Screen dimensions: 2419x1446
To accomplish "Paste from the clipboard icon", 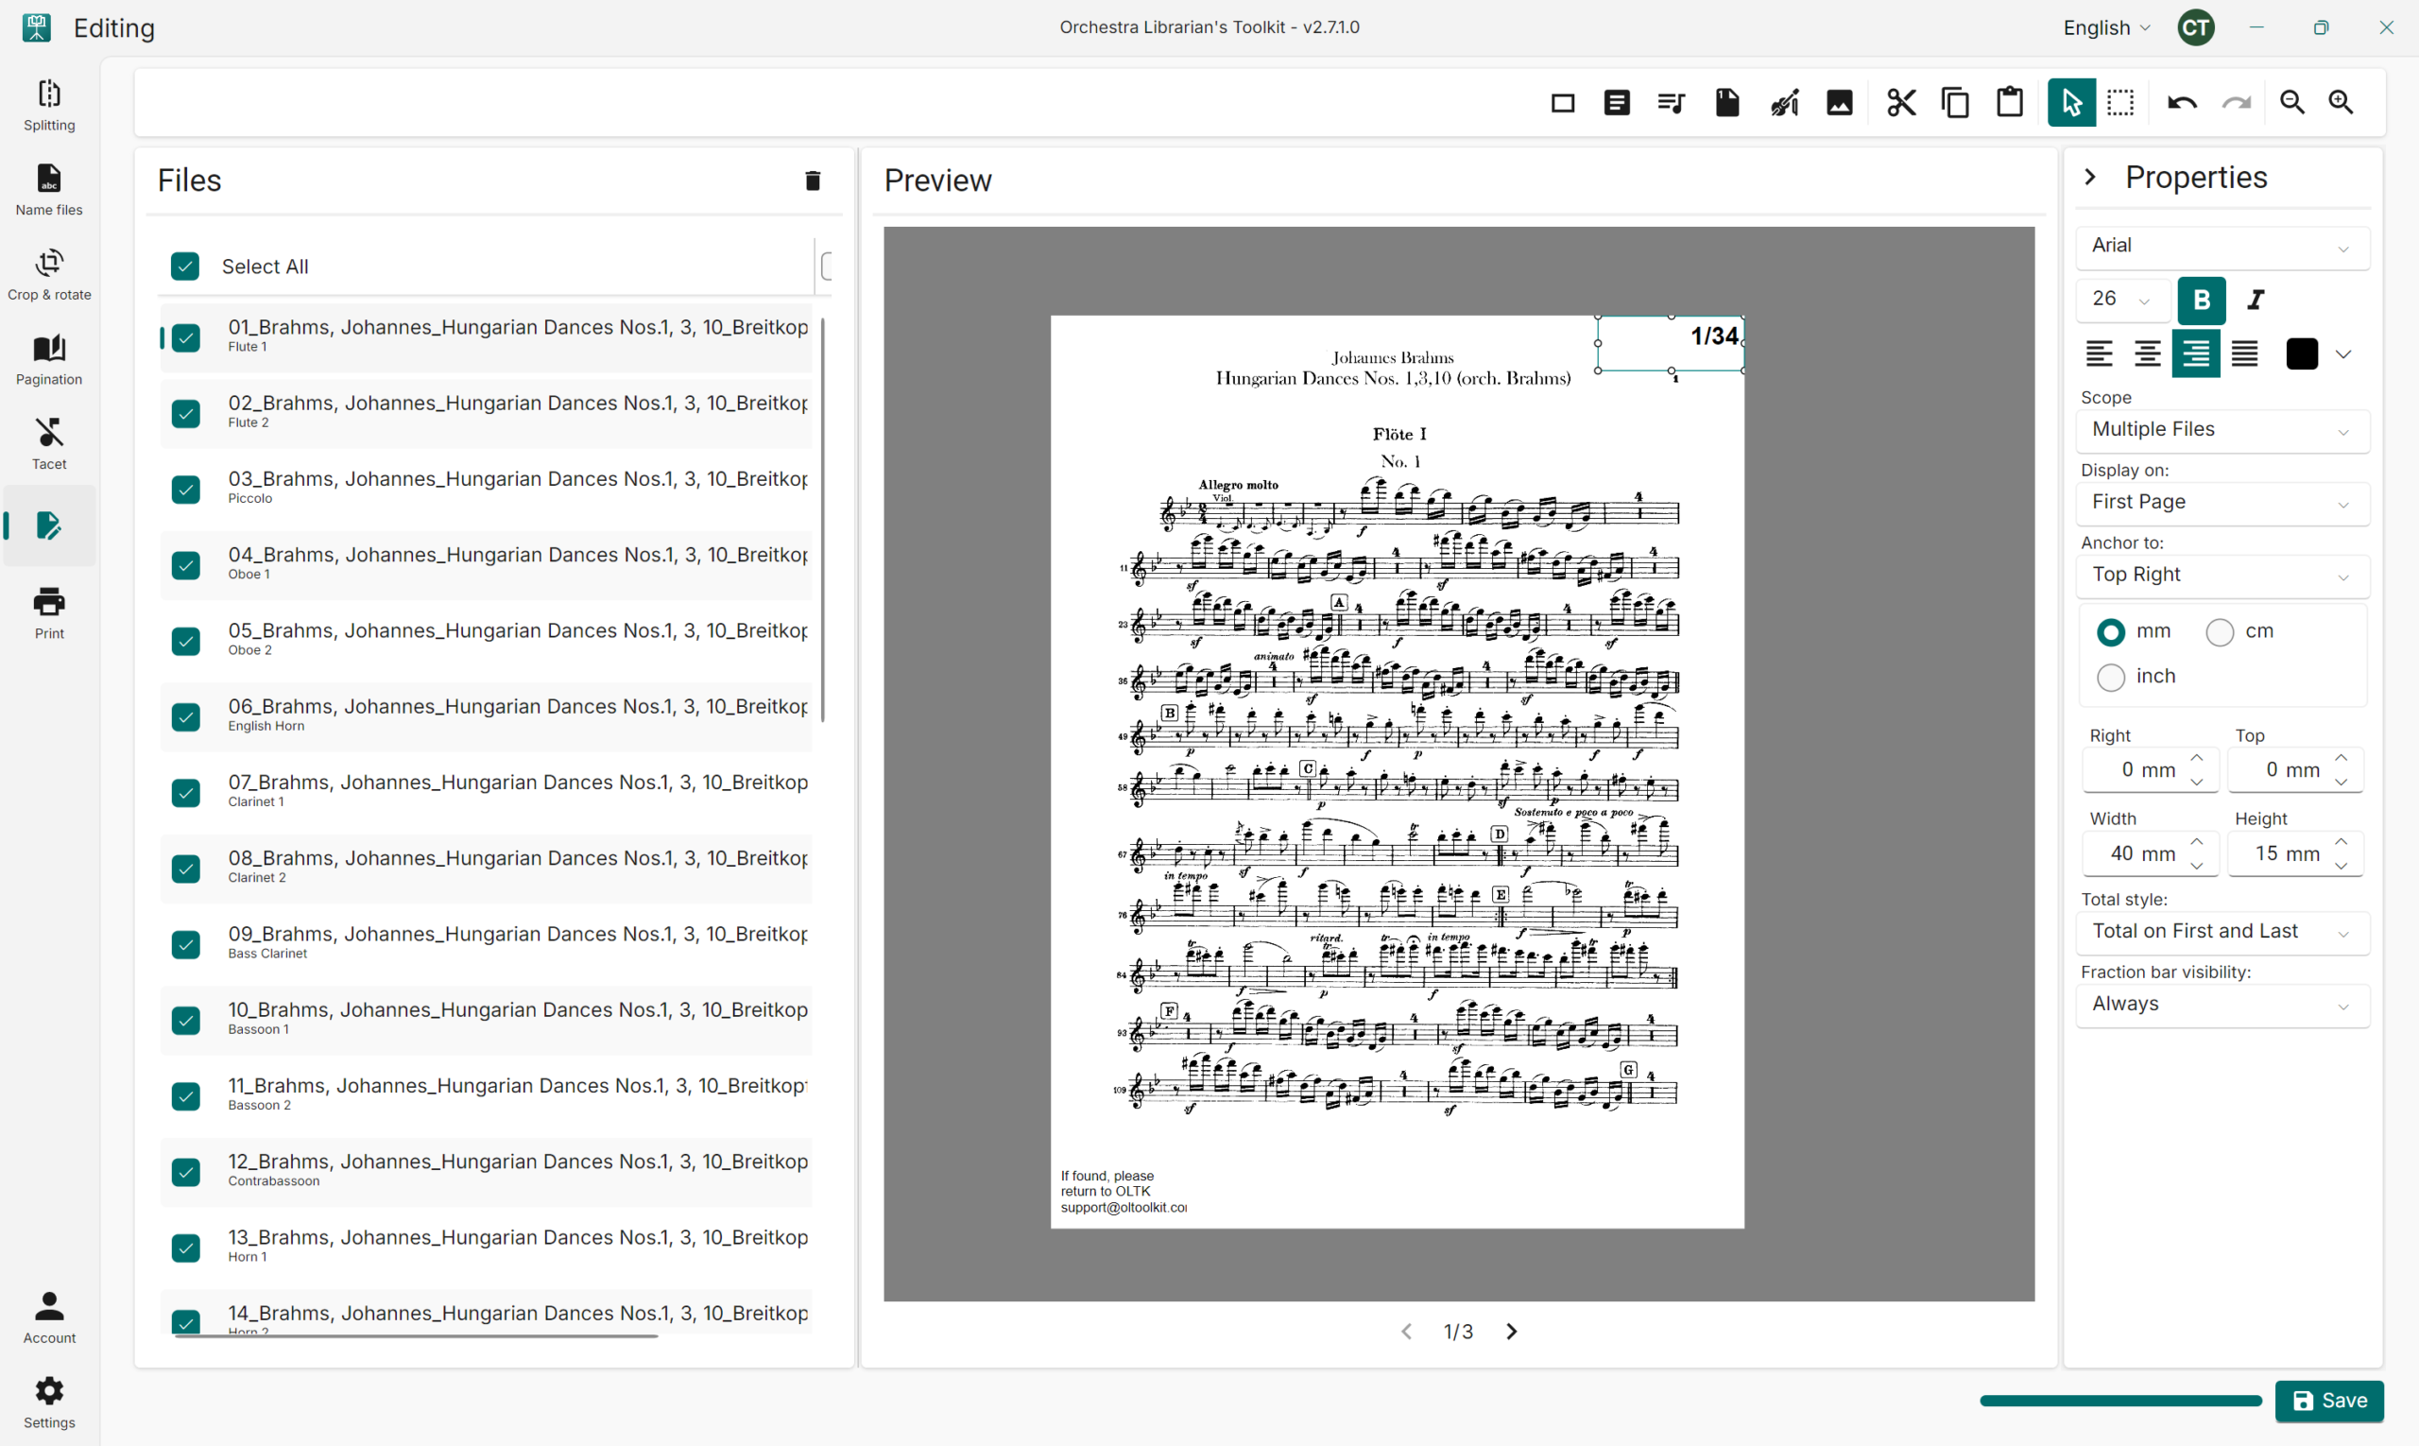I will [2010, 103].
